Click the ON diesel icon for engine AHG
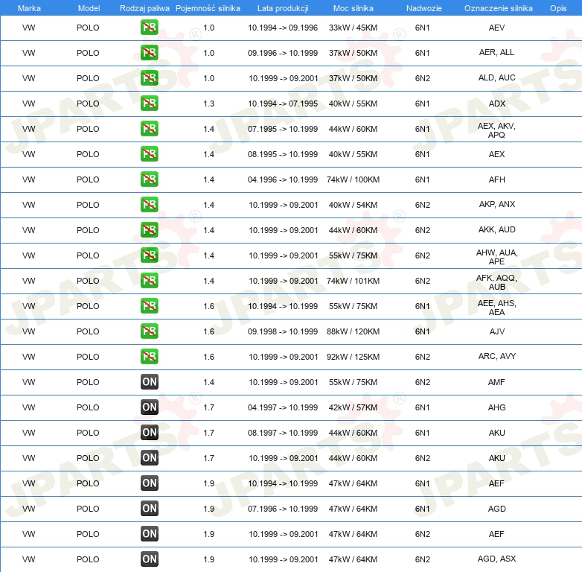The width and height of the screenshot is (582, 572). [x=149, y=407]
